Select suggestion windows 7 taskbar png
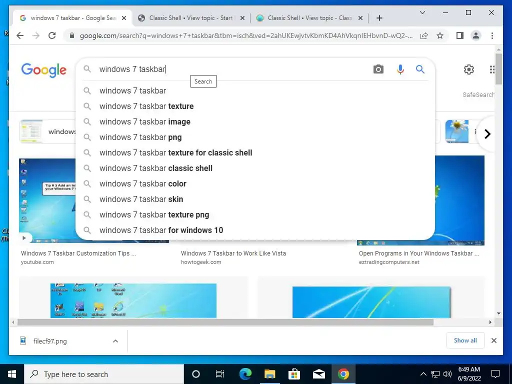 (x=255, y=137)
